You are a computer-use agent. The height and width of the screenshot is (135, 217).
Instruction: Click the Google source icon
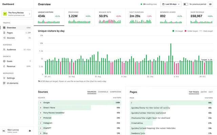coord(41,103)
